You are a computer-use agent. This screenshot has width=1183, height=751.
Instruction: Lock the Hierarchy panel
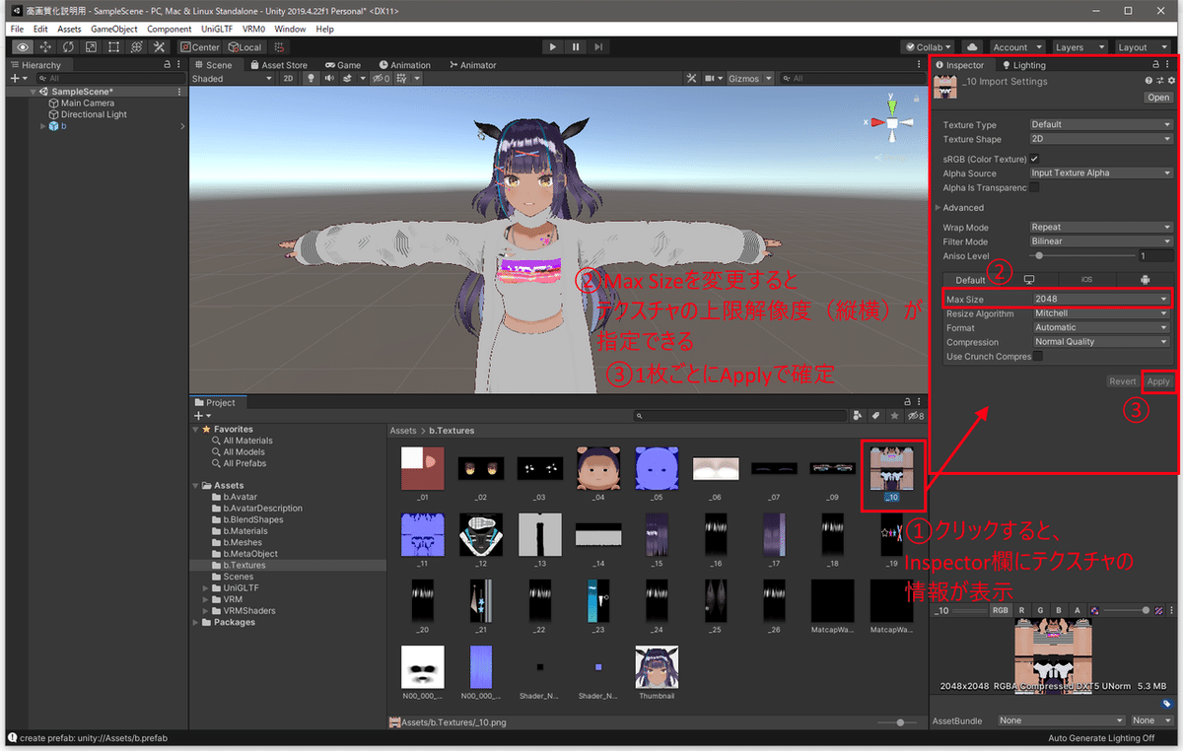(x=167, y=65)
